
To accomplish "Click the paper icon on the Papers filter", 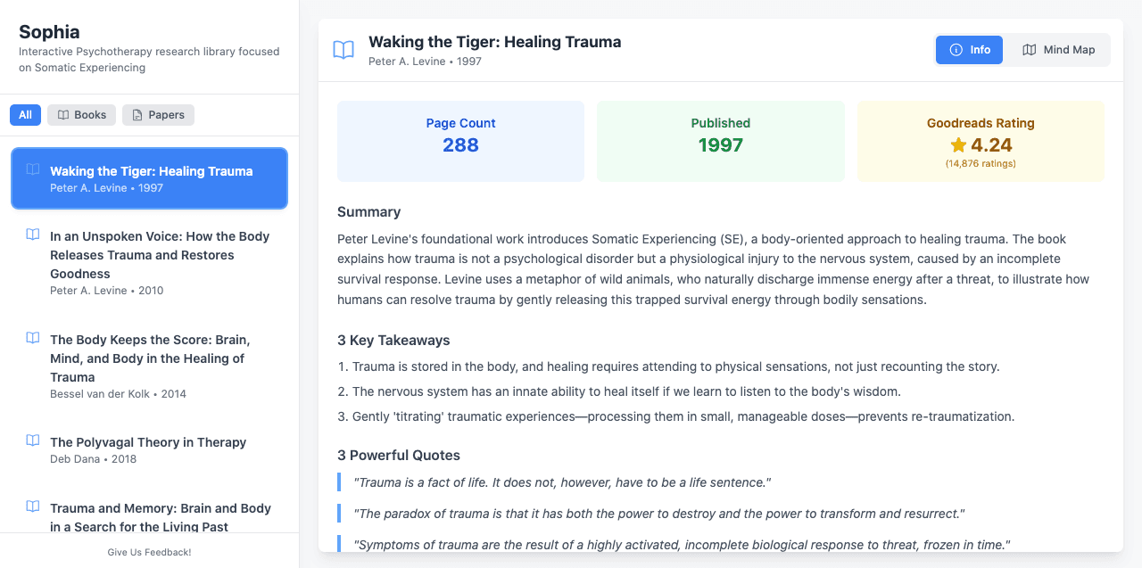I will 136,114.
